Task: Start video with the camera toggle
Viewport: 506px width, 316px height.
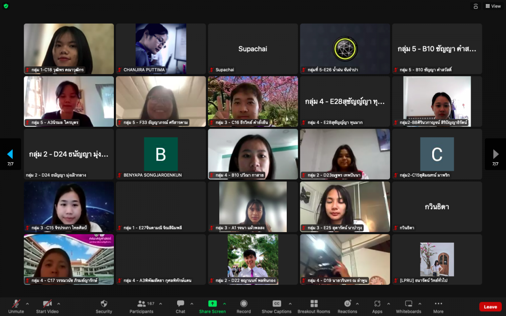Action: tap(47, 304)
